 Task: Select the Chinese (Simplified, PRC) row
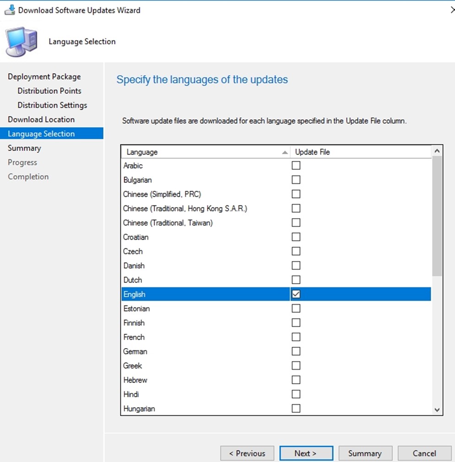276,194
